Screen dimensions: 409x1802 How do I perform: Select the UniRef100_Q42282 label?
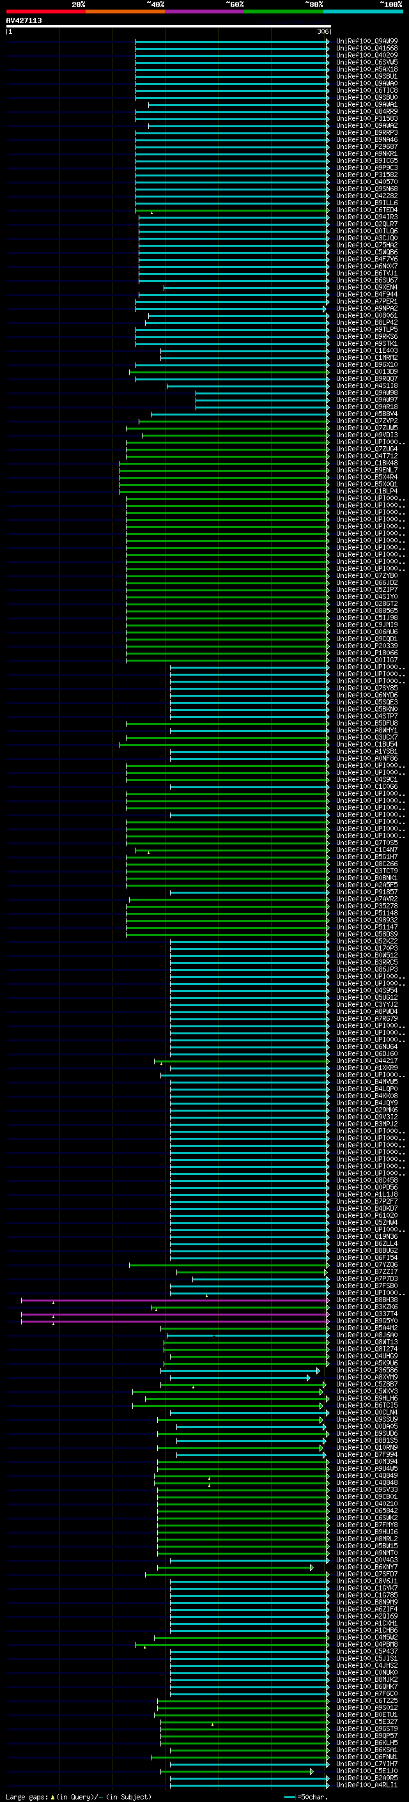pos(367,196)
